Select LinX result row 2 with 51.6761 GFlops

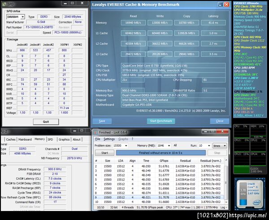click(159, 166)
